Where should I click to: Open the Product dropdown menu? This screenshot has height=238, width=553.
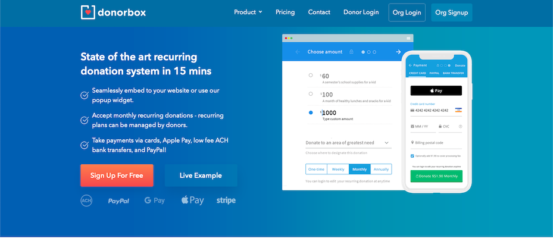click(248, 12)
